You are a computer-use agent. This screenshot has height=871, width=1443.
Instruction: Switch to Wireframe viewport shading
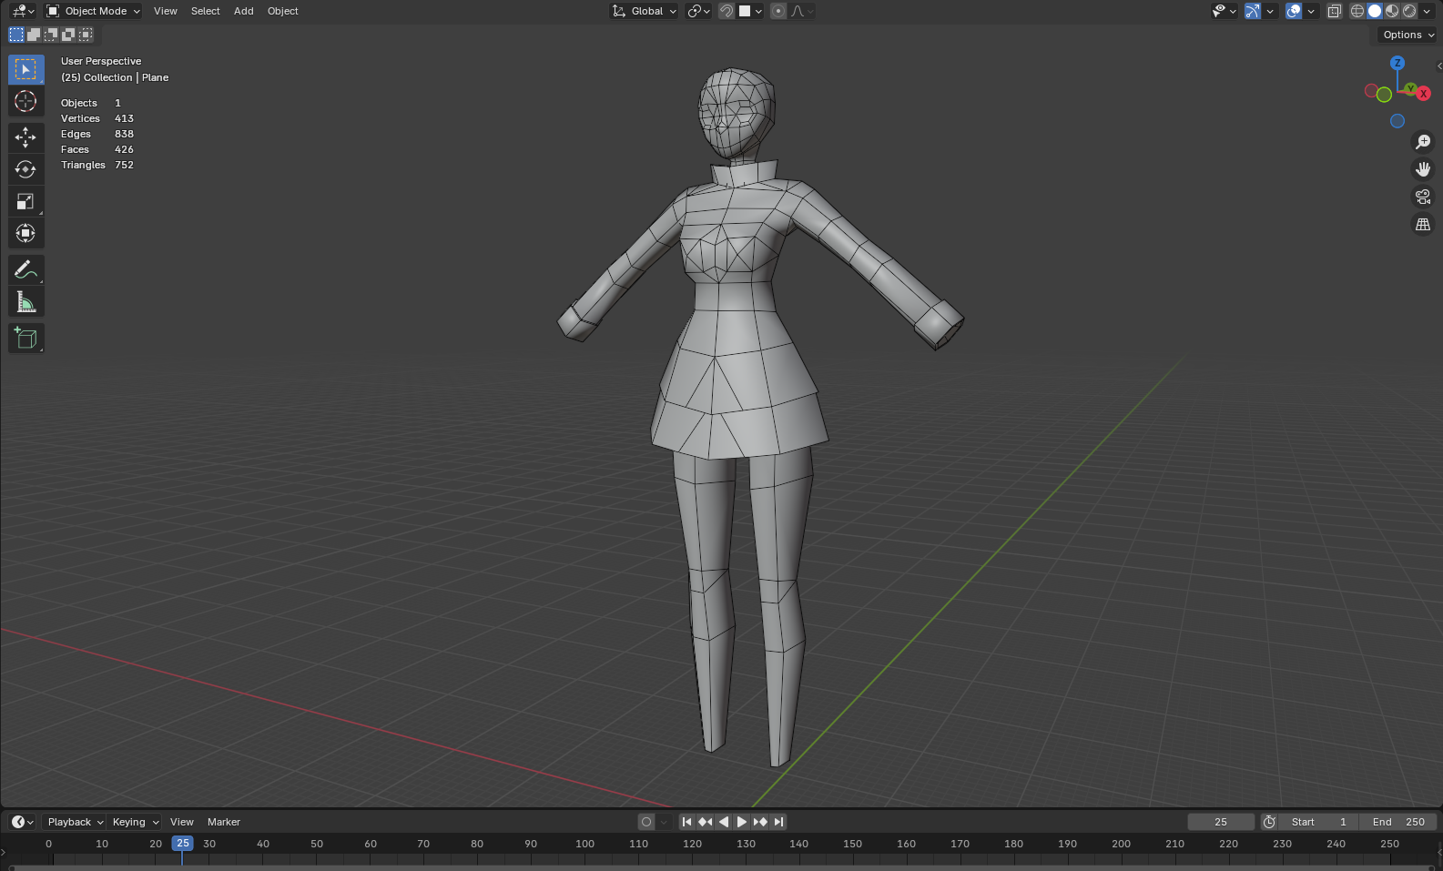point(1357,11)
